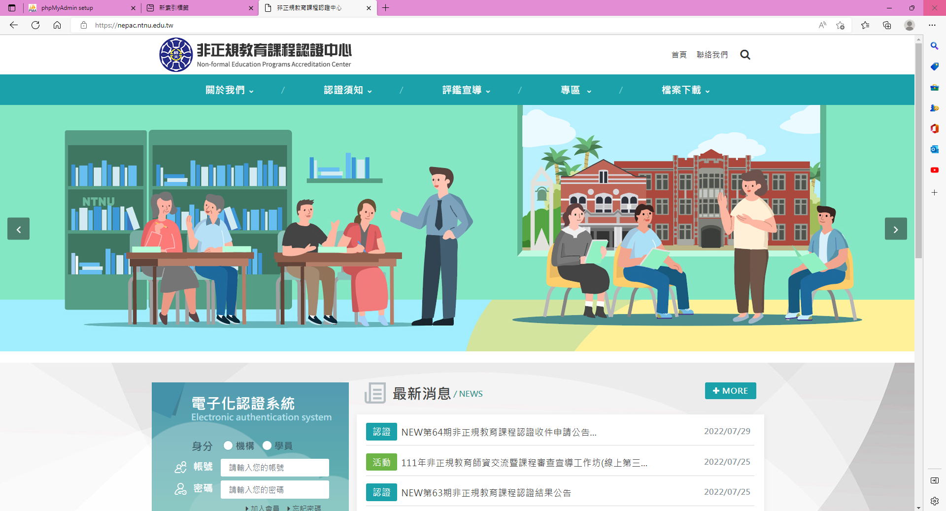The image size is (946, 511).
Task: Close the phpMyAdmin setup tab
Action: tap(133, 8)
